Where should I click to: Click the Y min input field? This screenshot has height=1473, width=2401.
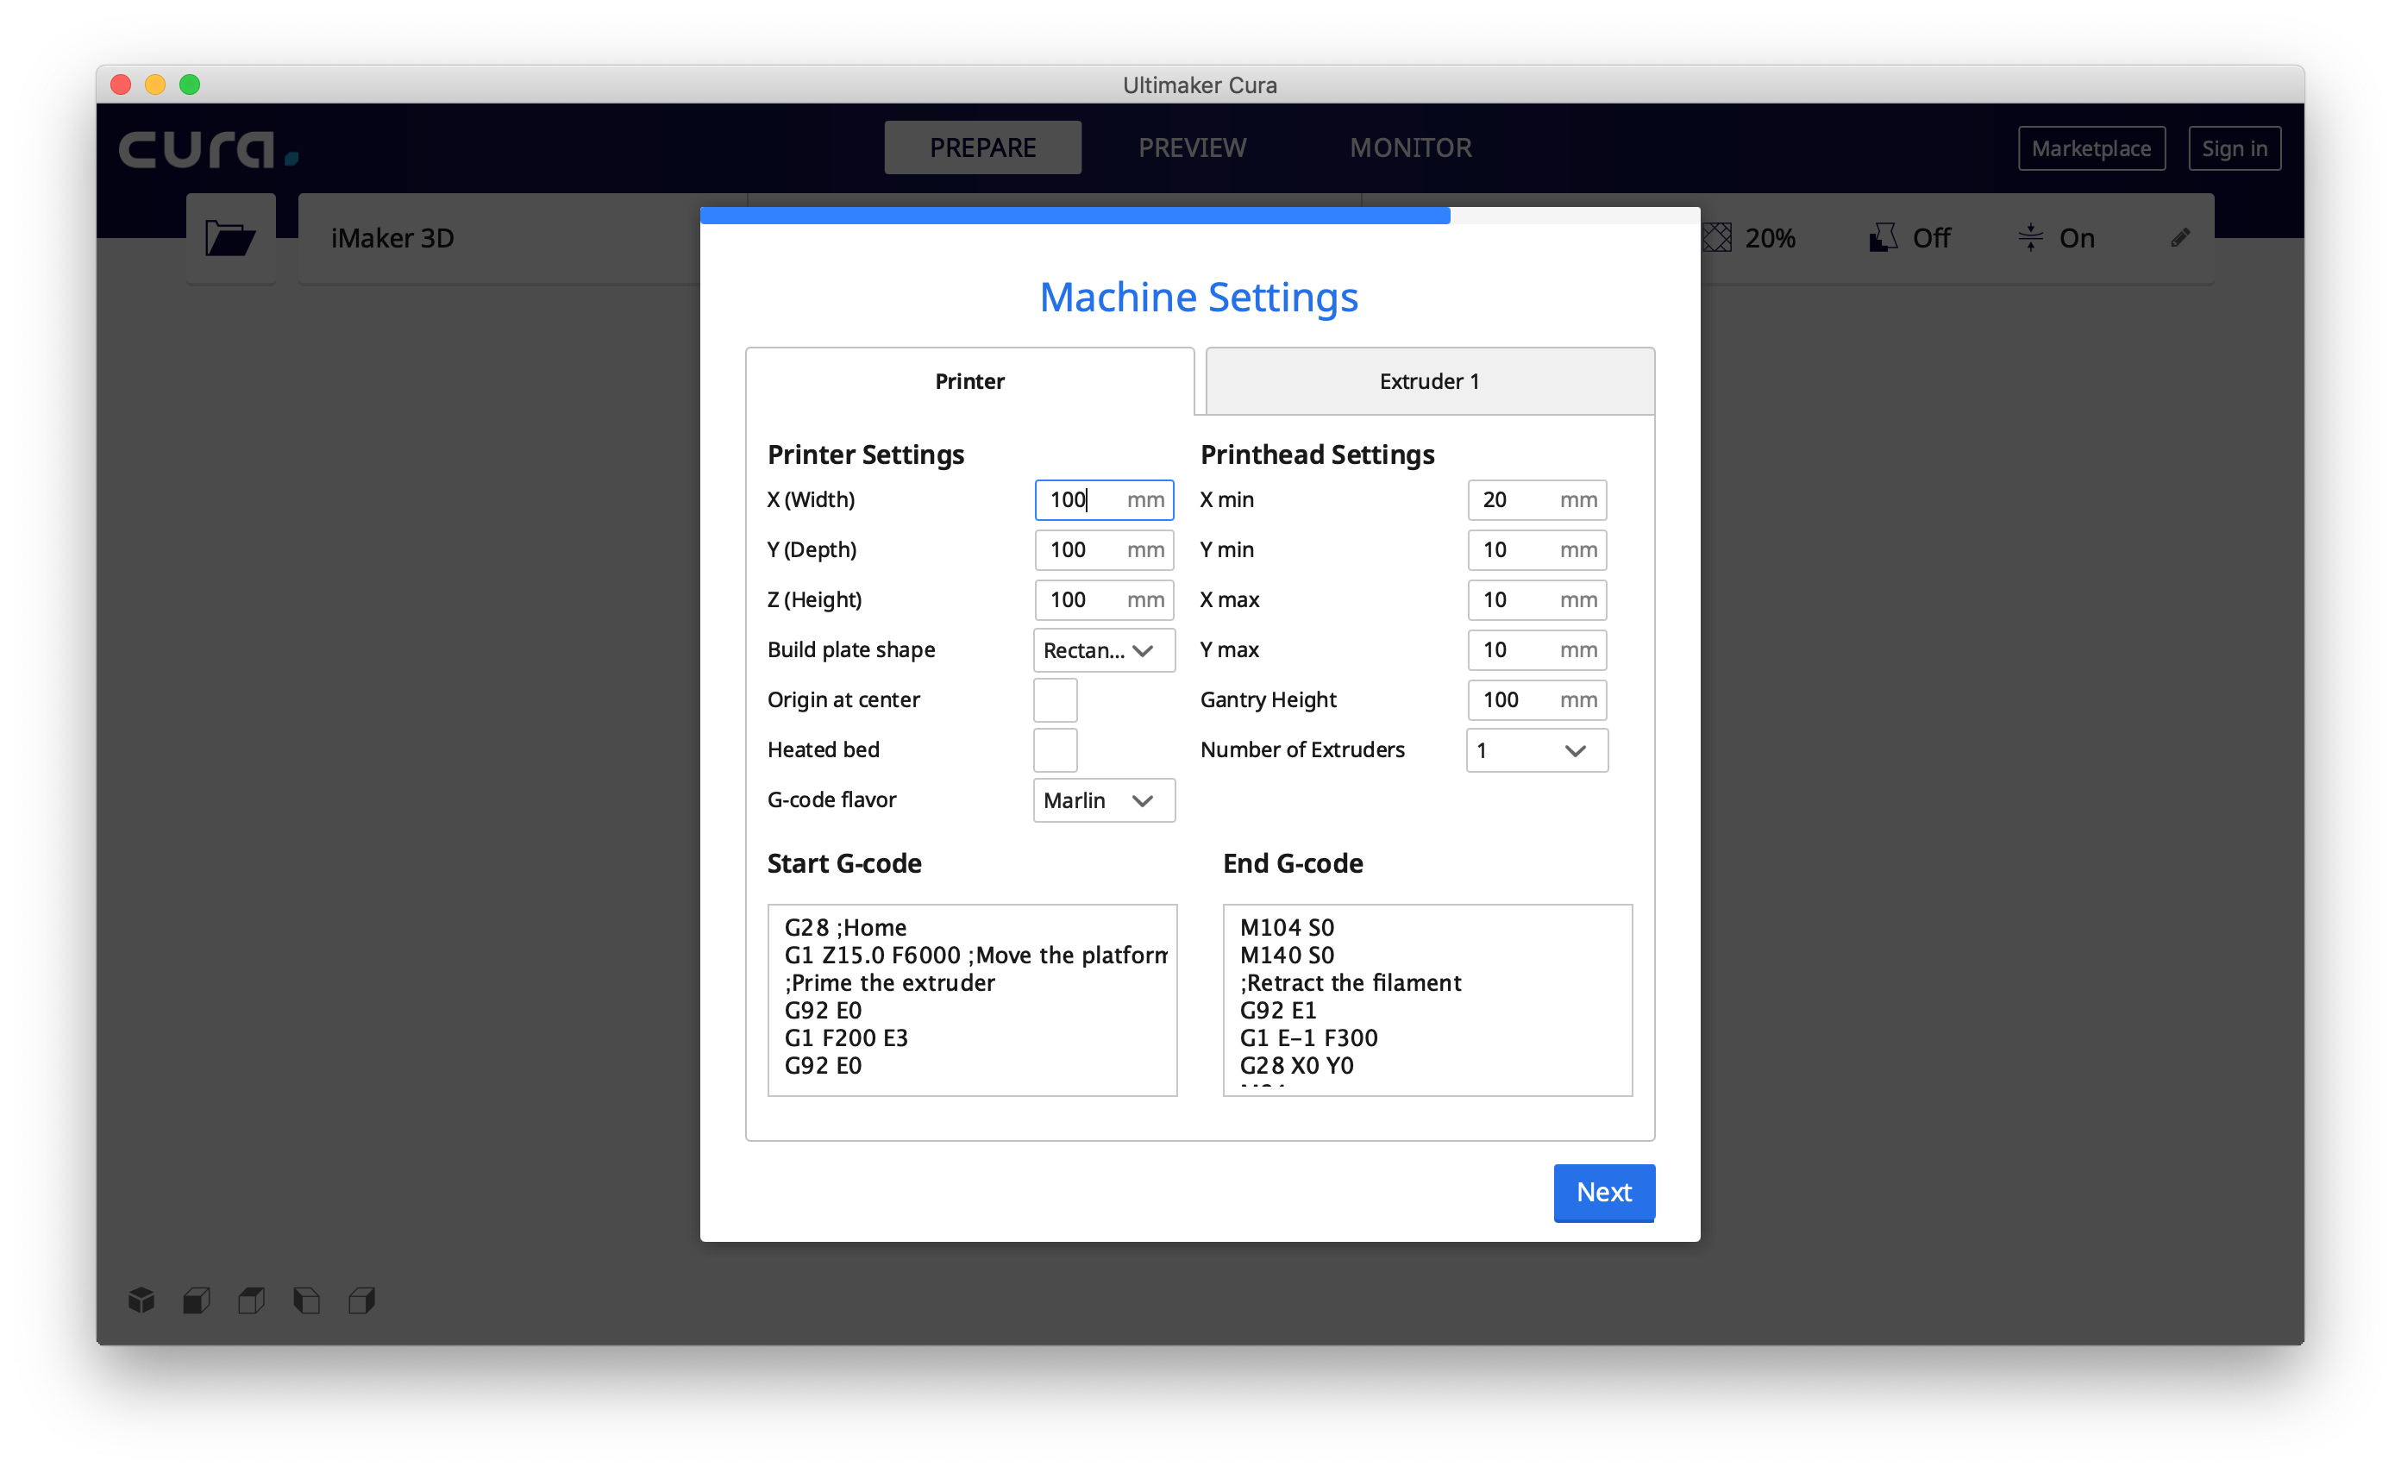pos(1537,549)
